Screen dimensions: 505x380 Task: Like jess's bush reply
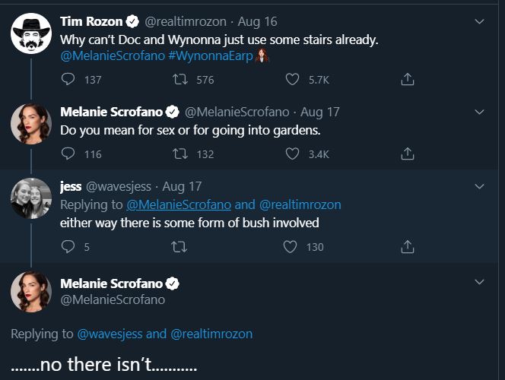pyautogui.click(x=290, y=246)
